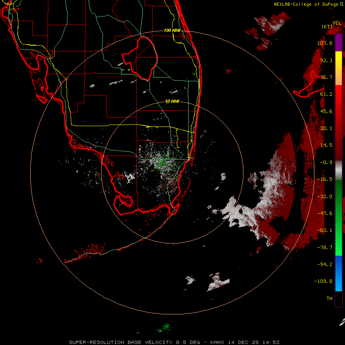This screenshot has width=345, height=345.
Task: Click the -16.5 legend value
Action: 325,179
